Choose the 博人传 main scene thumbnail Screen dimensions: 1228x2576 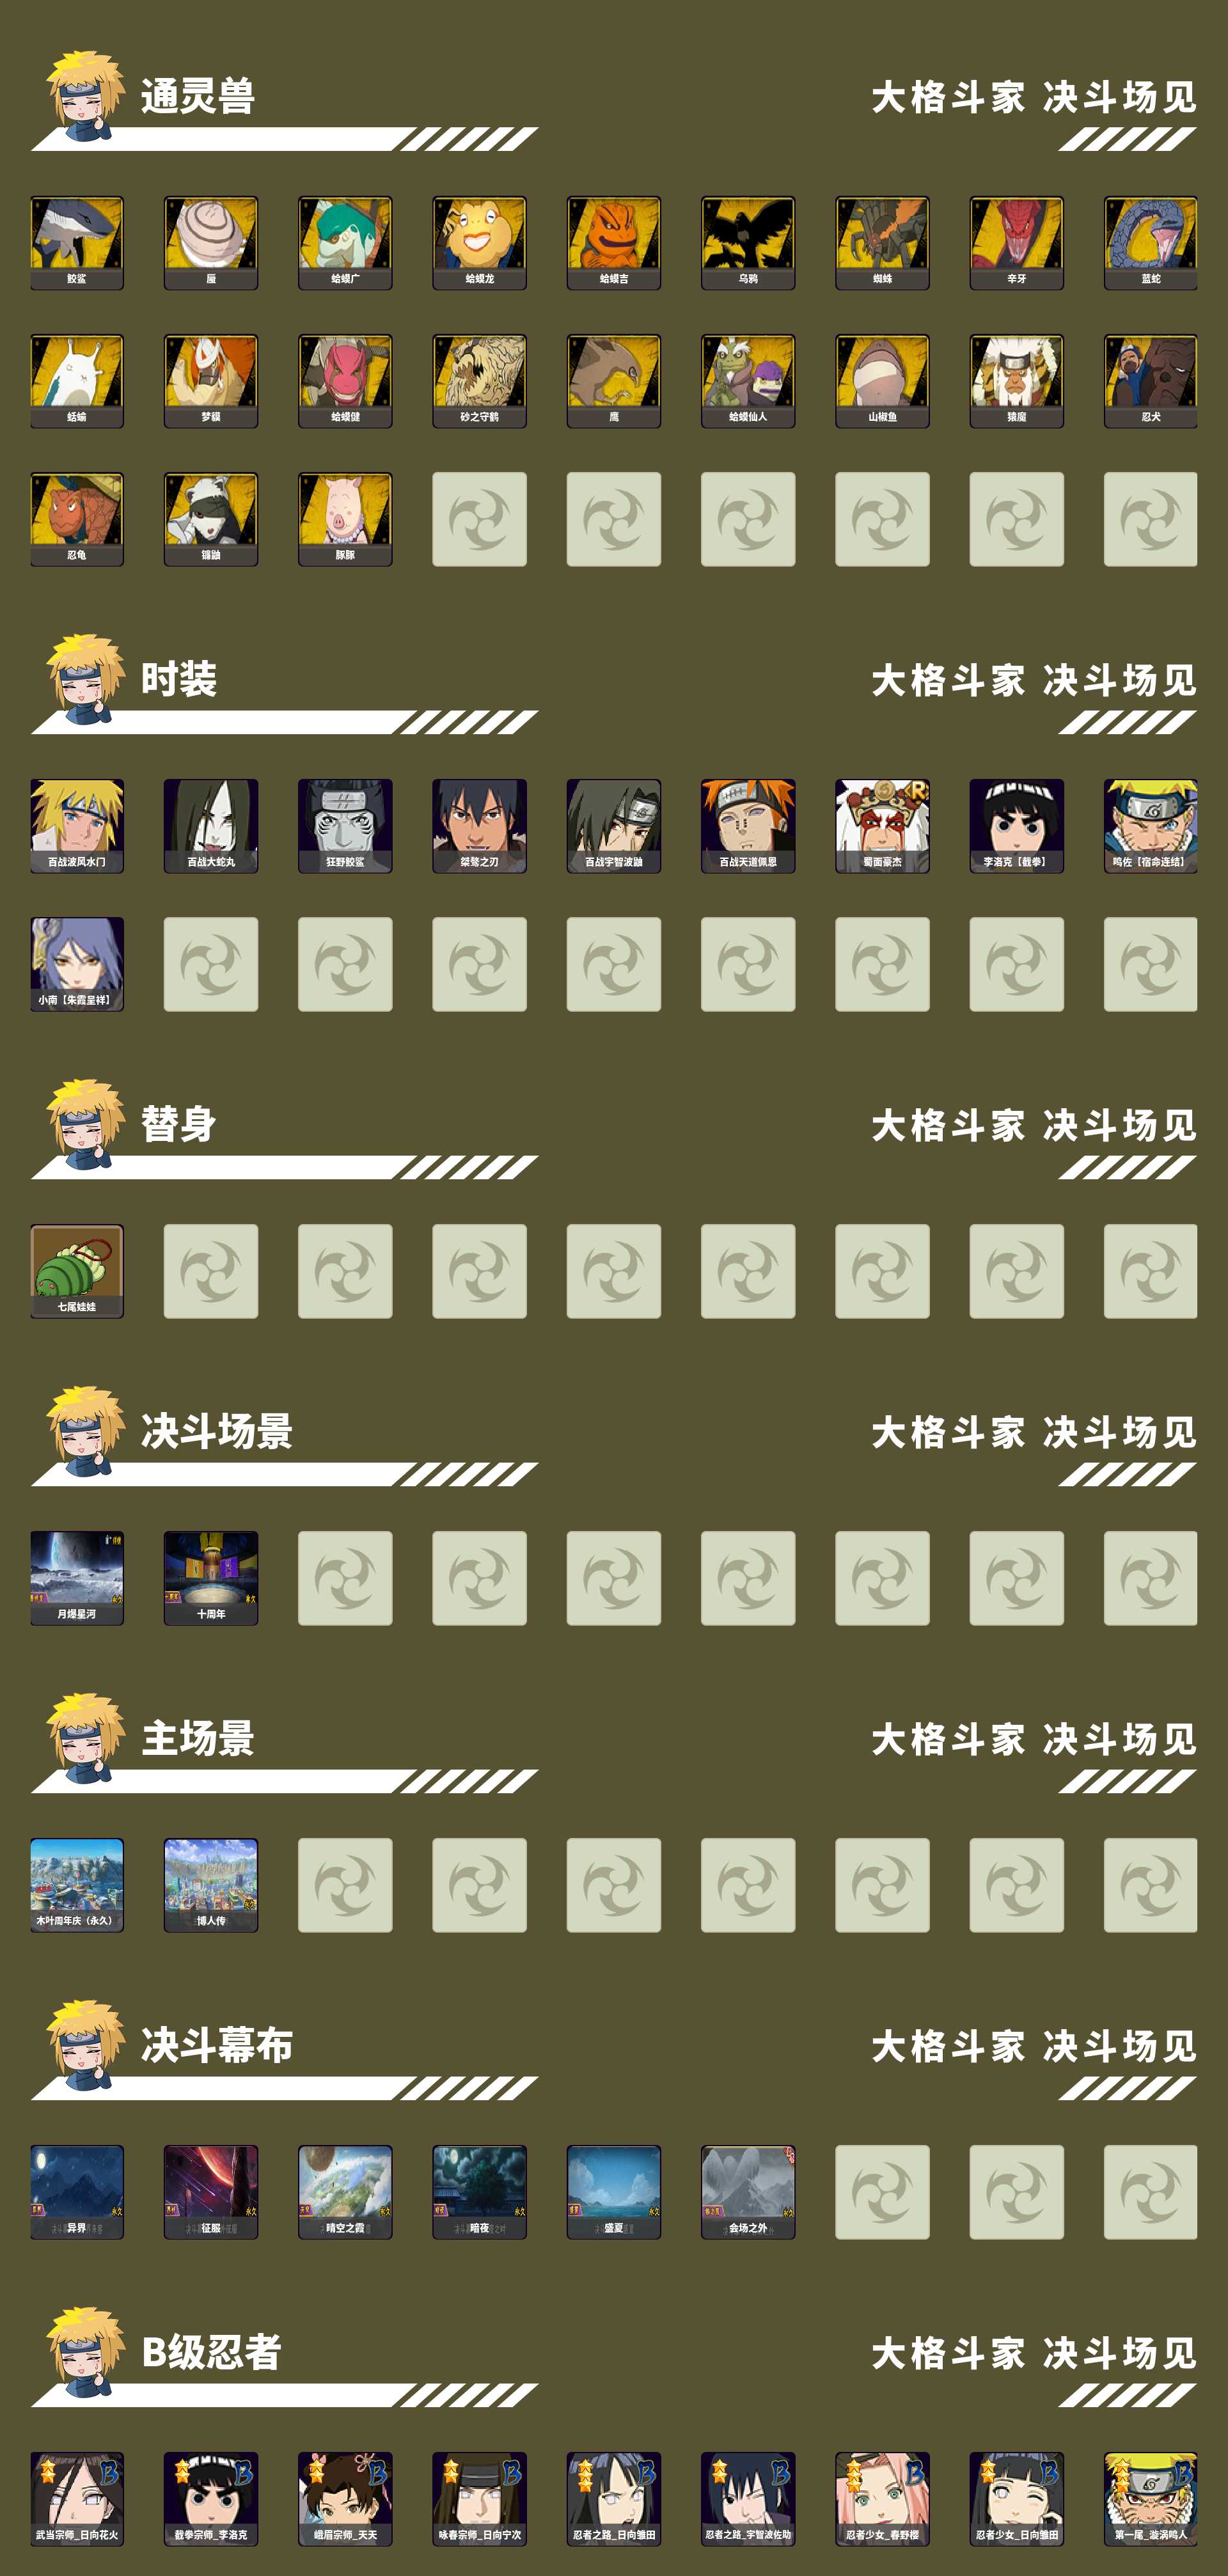pos(211,1885)
